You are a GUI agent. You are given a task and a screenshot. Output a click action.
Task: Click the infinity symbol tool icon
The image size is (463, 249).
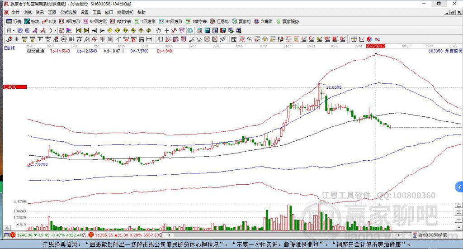point(378,39)
